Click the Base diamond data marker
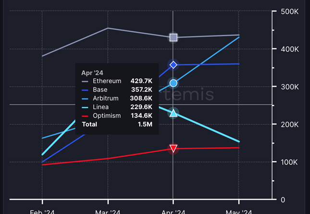Viewport: 310px width, 214px height. pyautogui.click(x=174, y=65)
